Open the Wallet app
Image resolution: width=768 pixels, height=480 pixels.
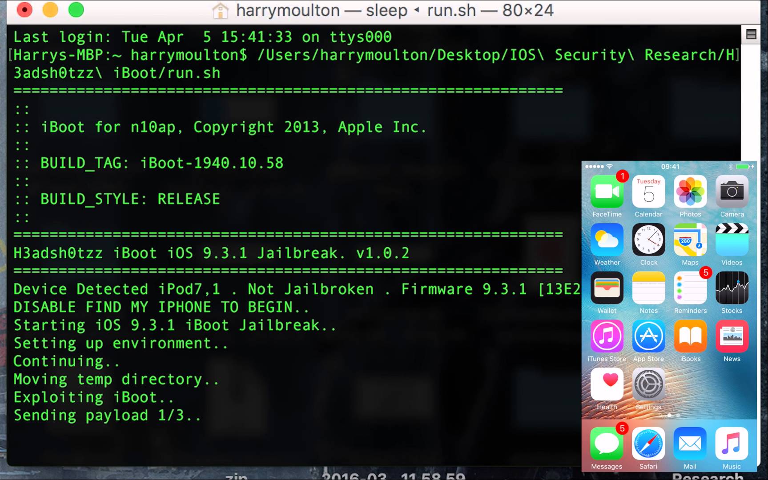607,288
